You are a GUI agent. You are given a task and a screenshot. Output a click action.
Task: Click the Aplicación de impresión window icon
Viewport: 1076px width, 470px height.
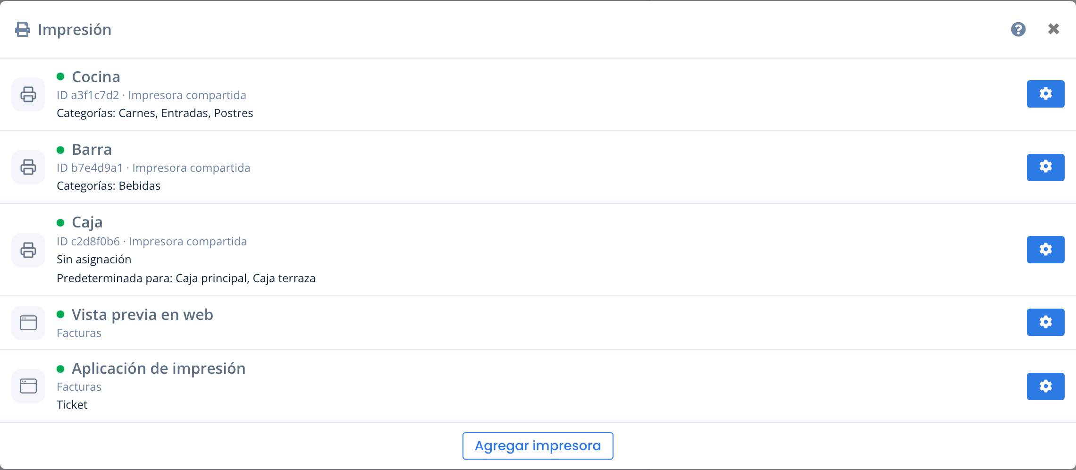[x=28, y=386]
